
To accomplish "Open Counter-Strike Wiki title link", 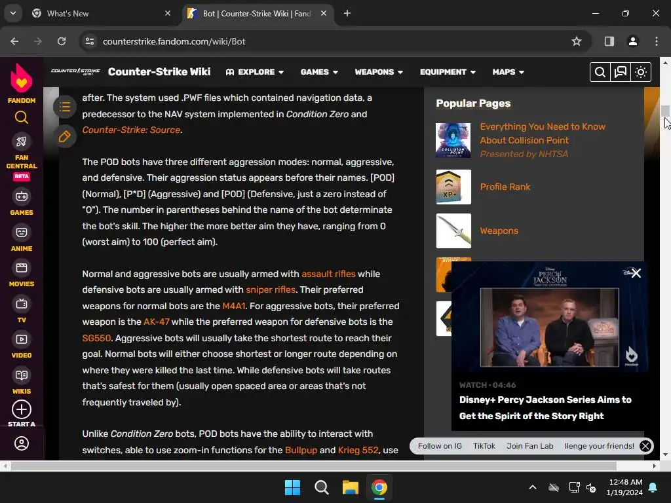I will [159, 71].
